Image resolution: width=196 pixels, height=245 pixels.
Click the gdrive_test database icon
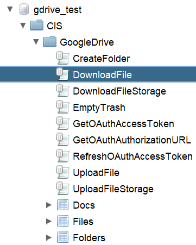tap(24, 9)
